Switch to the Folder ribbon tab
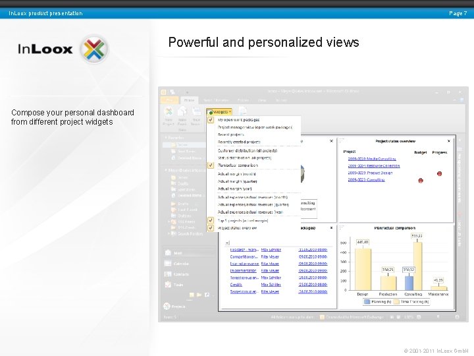 point(243,100)
